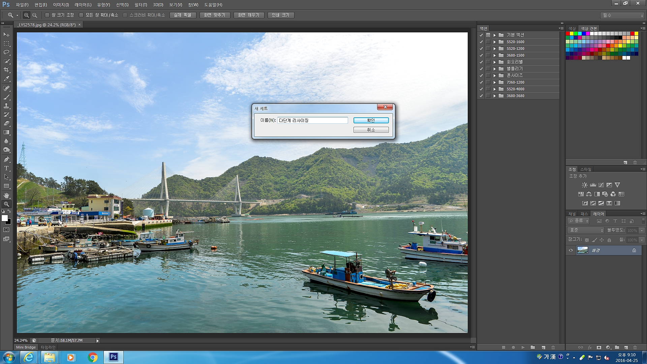647x364 pixels.
Task: Add Brightness/Contrast adjustment icon
Action: (585, 185)
